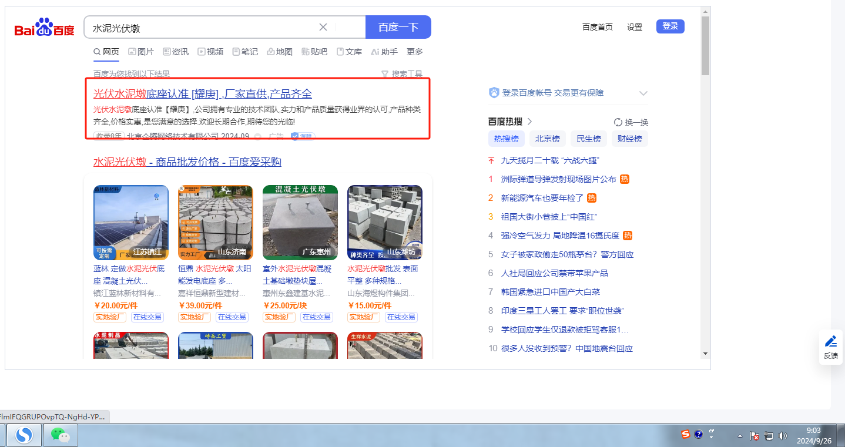Click the Baidu logo
This screenshot has width=845, height=447.
tap(45, 28)
